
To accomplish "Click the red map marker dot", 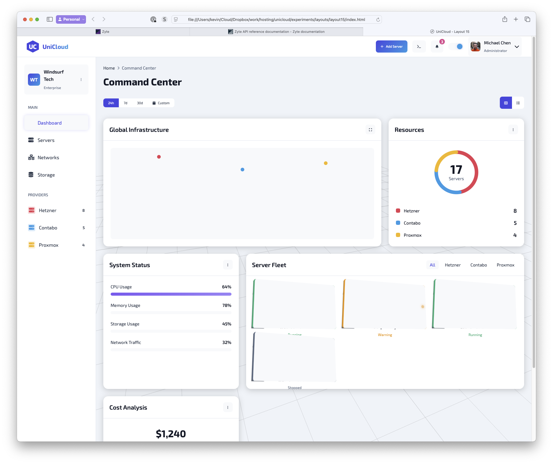I will tap(159, 157).
